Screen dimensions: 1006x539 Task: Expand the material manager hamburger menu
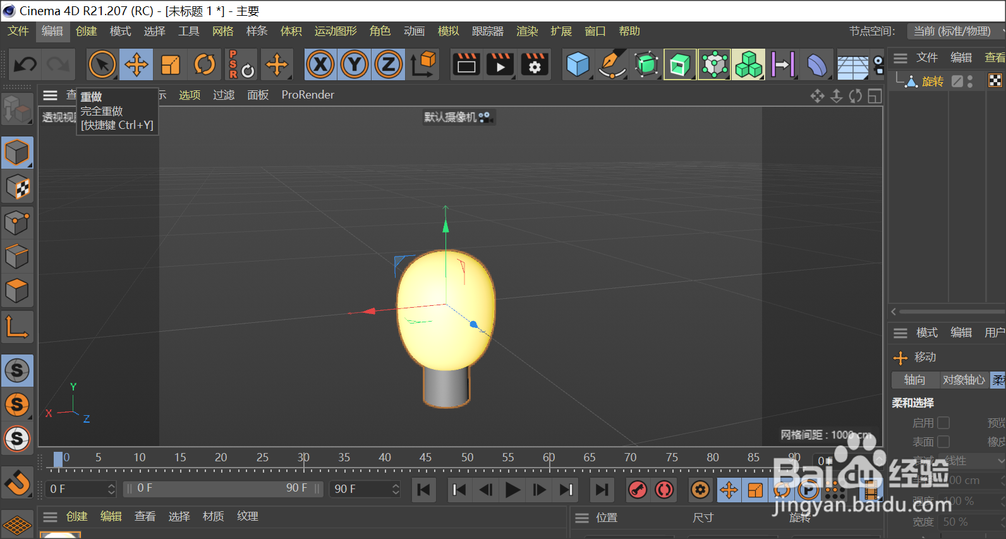[50, 517]
